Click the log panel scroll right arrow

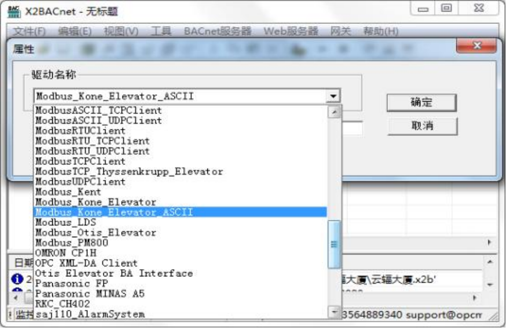pyautogui.click(x=475, y=298)
